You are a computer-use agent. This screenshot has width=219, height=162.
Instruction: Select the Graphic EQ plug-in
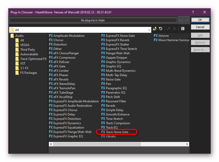click(x=113, y=66)
